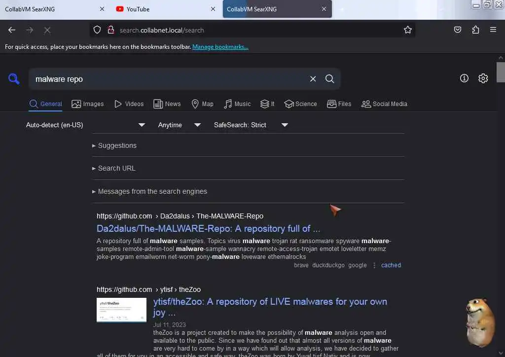Open the cached link of first result

(391, 265)
